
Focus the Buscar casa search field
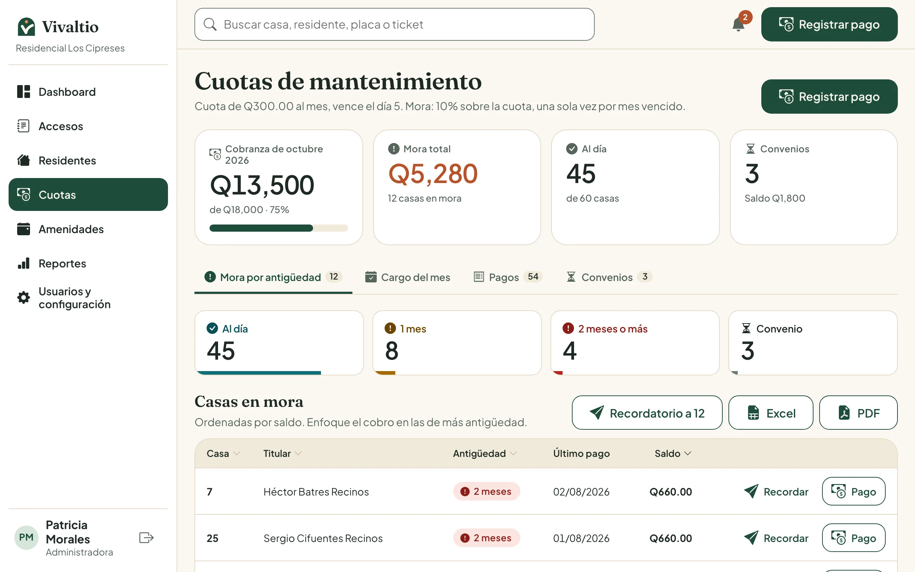point(394,24)
